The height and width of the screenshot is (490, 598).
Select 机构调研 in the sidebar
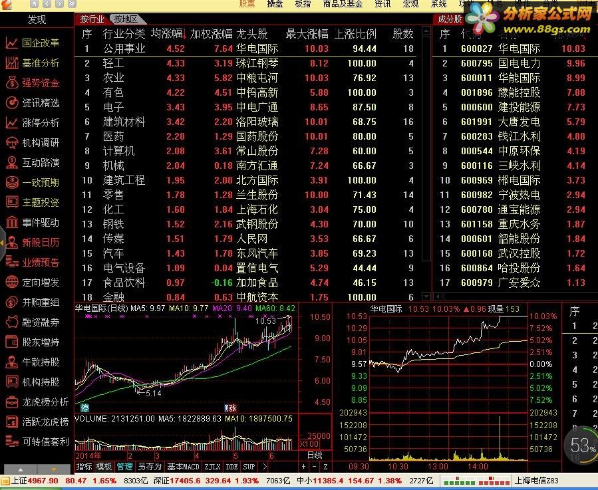pyautogui.click(x=33, y=143)
